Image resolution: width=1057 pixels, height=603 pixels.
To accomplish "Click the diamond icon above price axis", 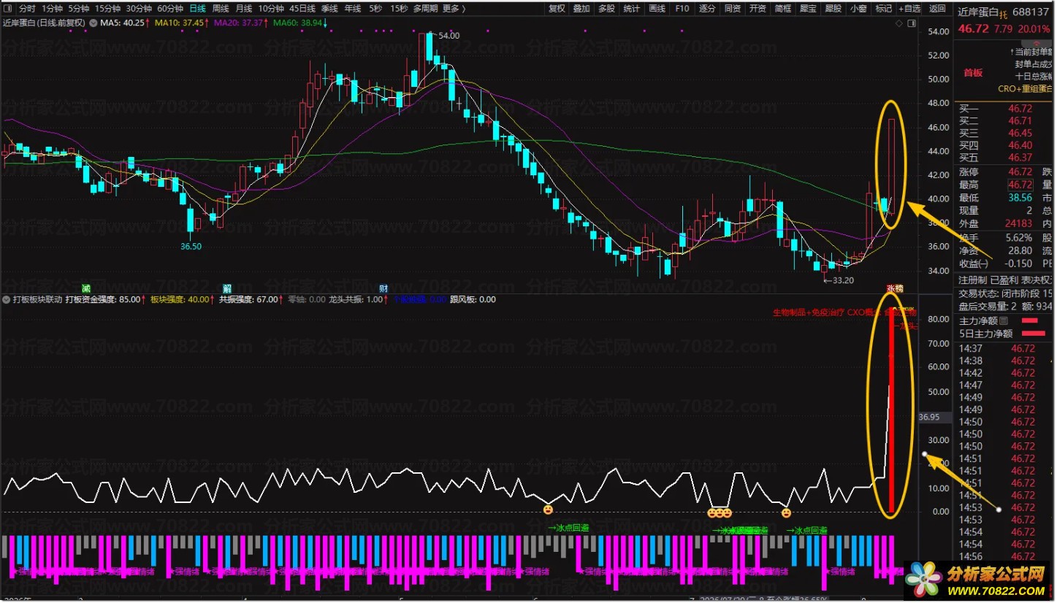I will click(898, 23).
